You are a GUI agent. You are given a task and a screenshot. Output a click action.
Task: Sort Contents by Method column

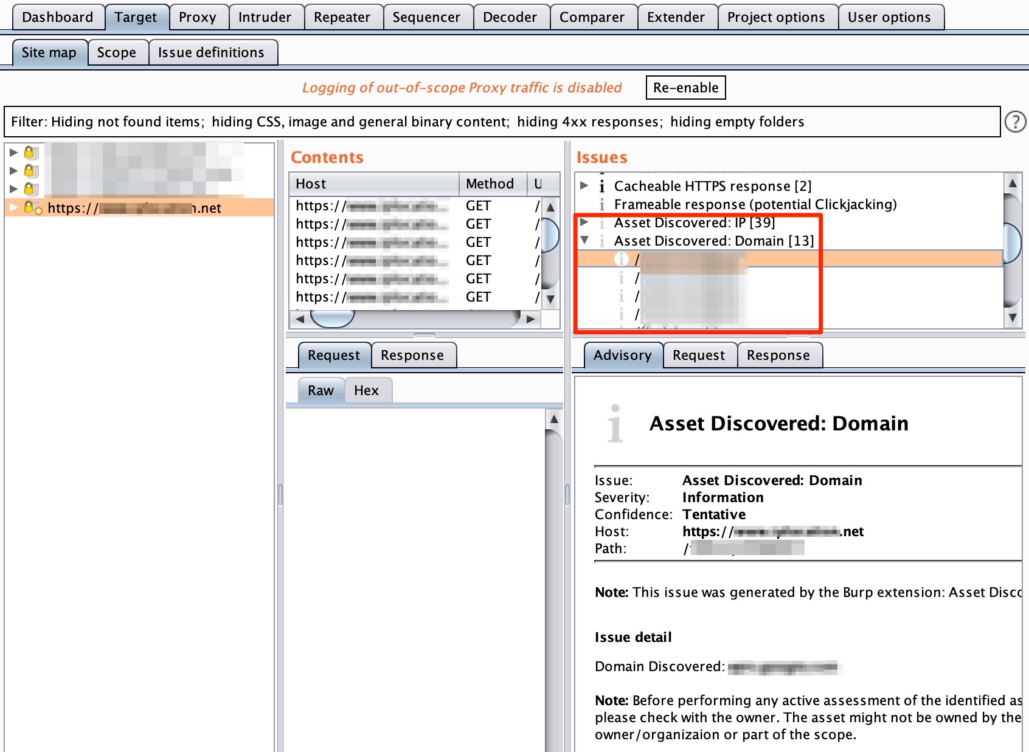[x=493, y=184]
